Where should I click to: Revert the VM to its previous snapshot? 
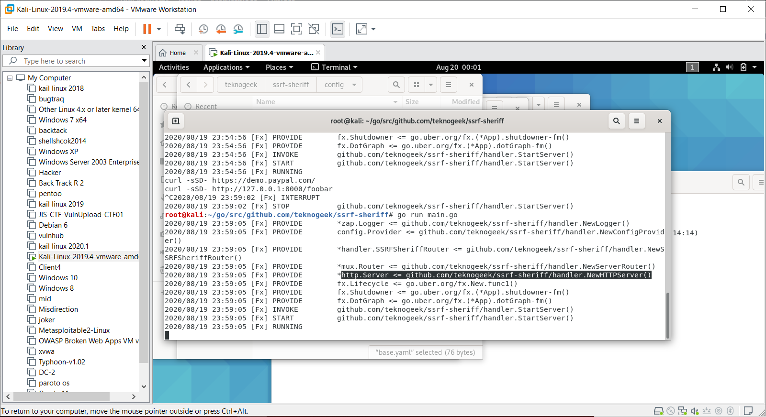pyautogui.click(x=221, y=29)
